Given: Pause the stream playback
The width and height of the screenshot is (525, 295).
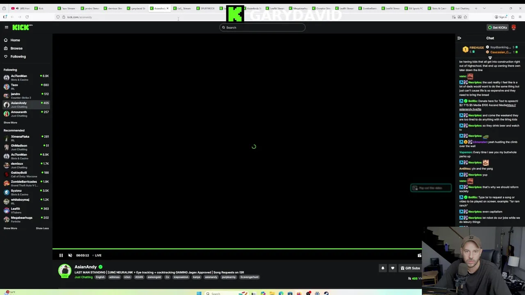Looking at the screenshot, I should 61,255.
